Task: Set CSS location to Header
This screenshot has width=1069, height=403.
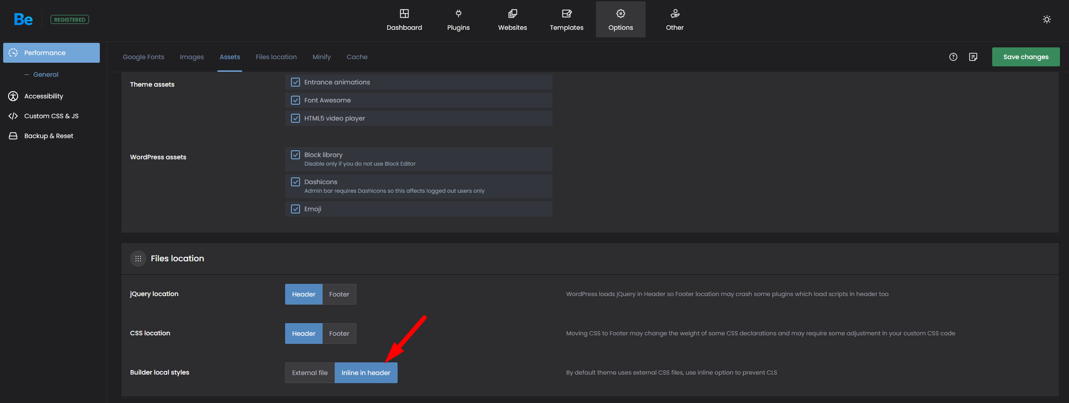Action: coord(304,334)
